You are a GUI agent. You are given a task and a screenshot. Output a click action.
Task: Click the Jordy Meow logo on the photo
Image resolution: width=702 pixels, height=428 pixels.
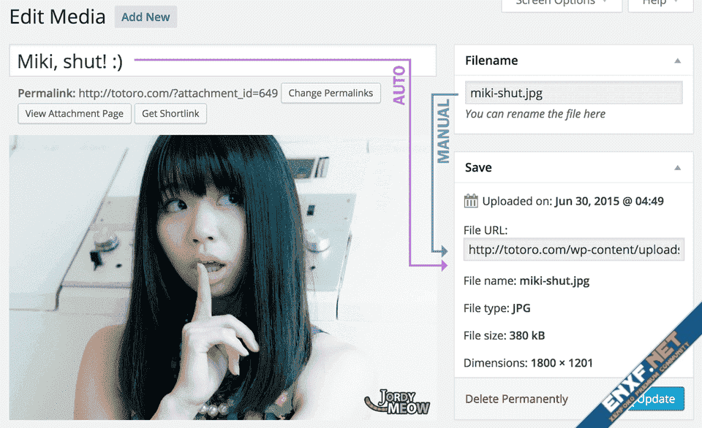pos(397,402)
